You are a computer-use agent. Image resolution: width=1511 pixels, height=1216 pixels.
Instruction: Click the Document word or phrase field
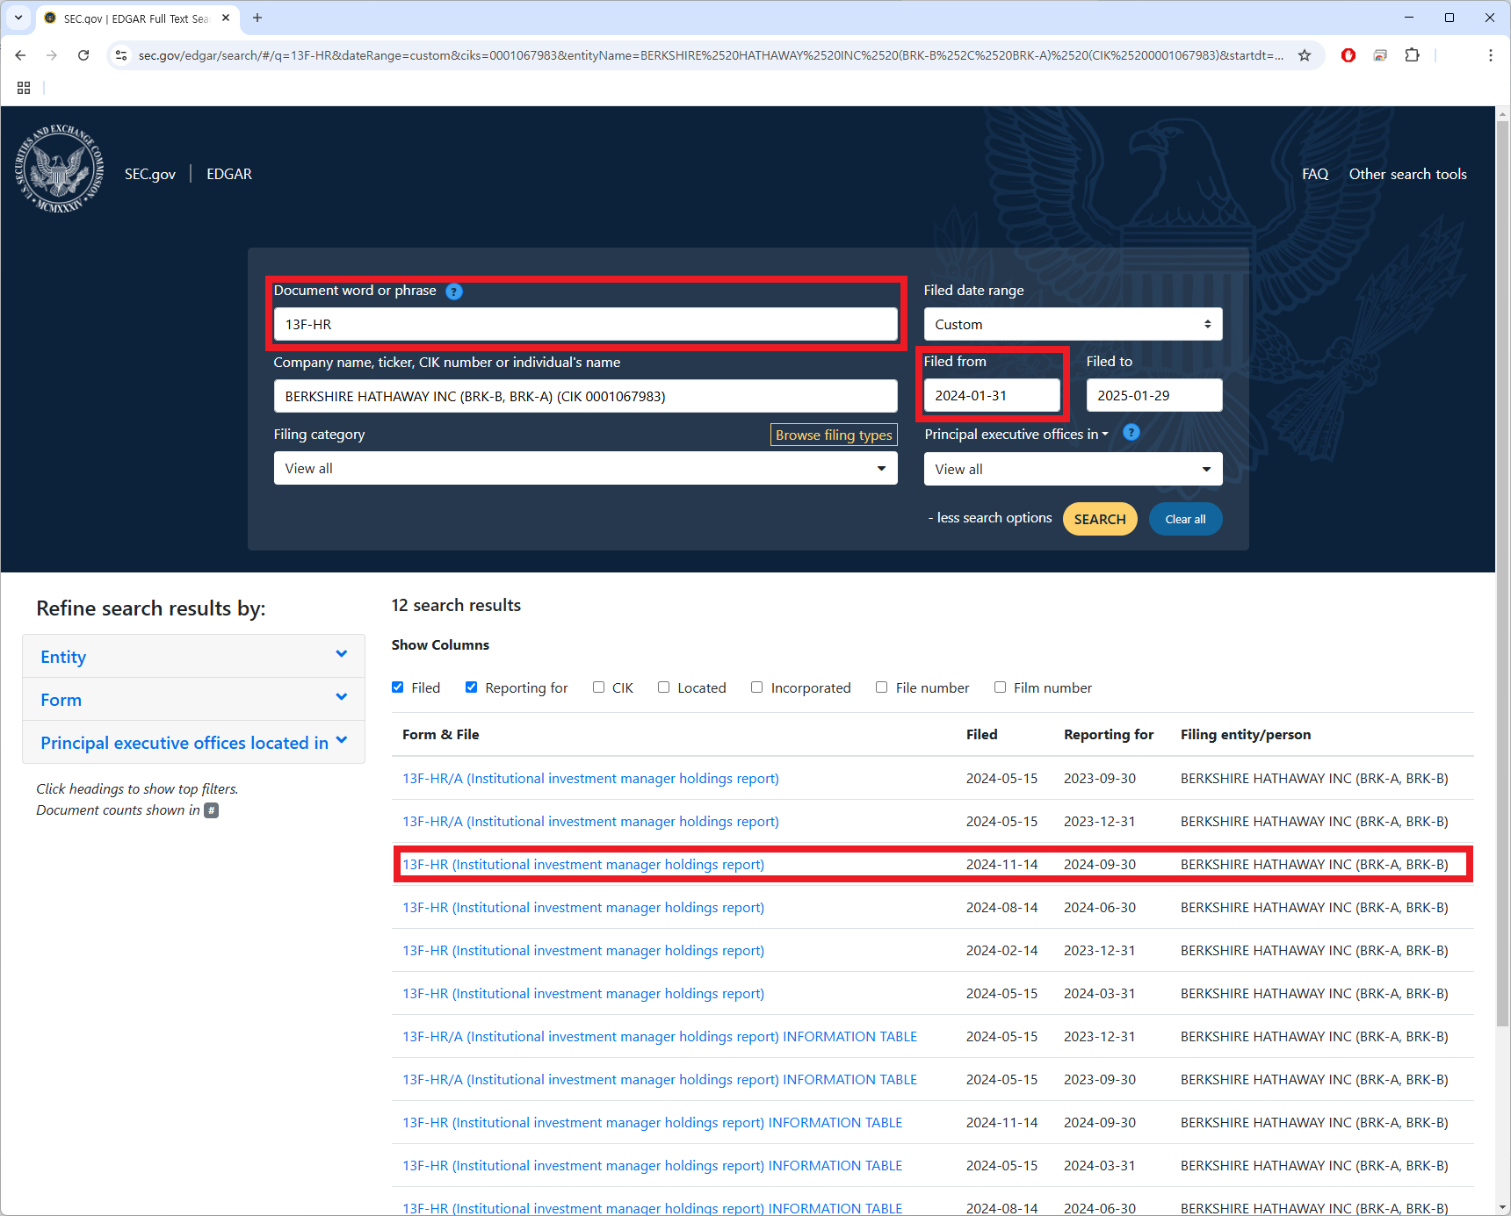tap(585, 324)
